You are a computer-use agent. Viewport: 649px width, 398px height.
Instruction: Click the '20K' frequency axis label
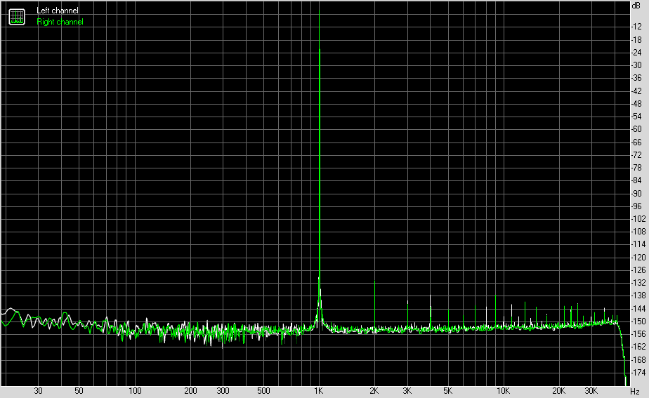(x=558, y=391)
